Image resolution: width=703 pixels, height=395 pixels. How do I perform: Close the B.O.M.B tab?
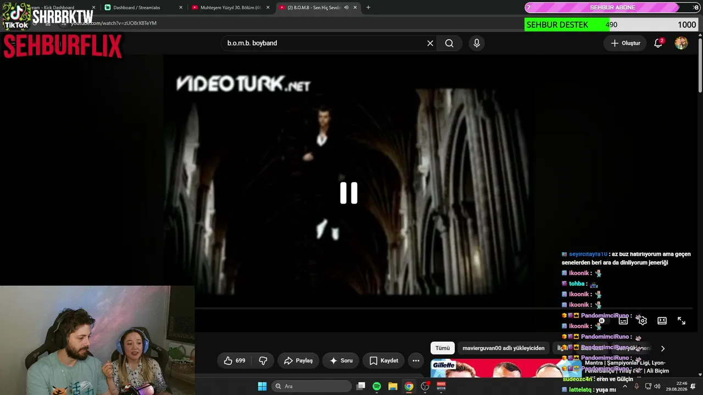(x=355, y=8)
